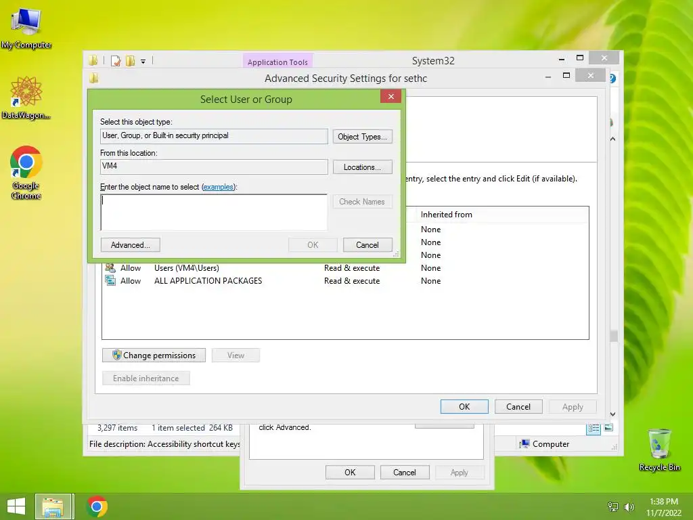Click the ALL APPLICATION PACKAGES entry icon
Screen dimensions: 693x520
coord(110,280)
